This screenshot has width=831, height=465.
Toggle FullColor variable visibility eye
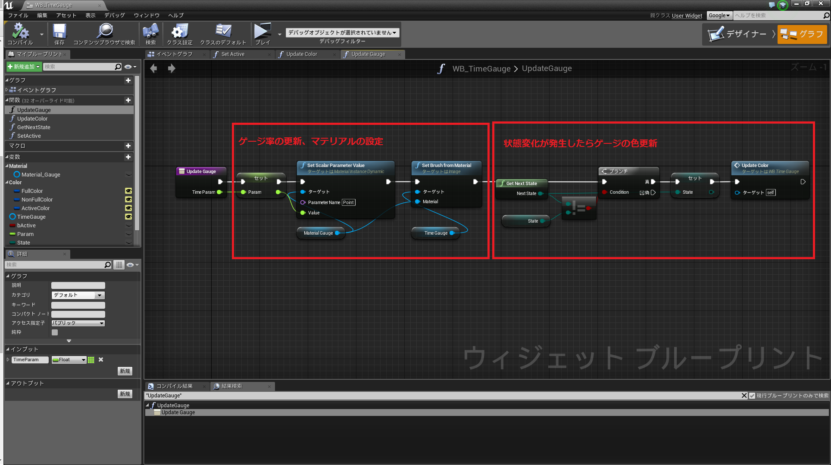[x=128, y=191]
